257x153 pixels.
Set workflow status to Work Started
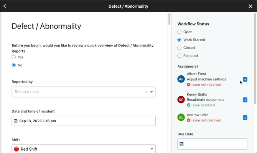pyautogui.click(x=179, y=40)
